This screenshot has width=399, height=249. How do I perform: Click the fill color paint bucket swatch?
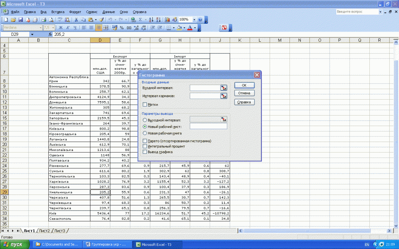[179, 28]
